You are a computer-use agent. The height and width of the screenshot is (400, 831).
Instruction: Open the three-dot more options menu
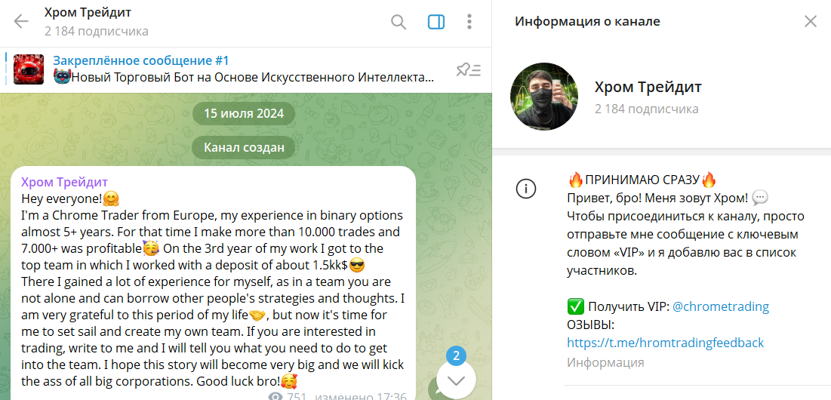[x=469, y=22]
